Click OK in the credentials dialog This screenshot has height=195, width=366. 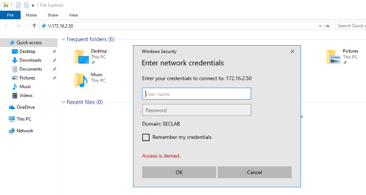[x=179, y=172]
